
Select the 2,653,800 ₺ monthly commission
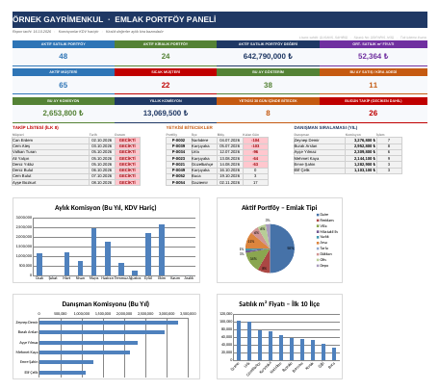click(64, 113)
